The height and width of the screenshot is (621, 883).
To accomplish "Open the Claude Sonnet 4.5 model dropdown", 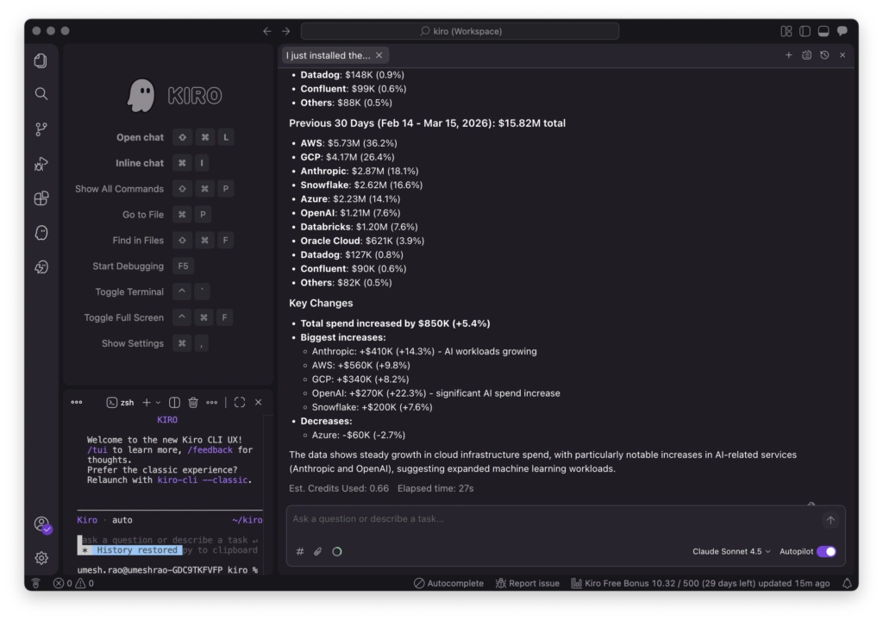I will point(728,550).
